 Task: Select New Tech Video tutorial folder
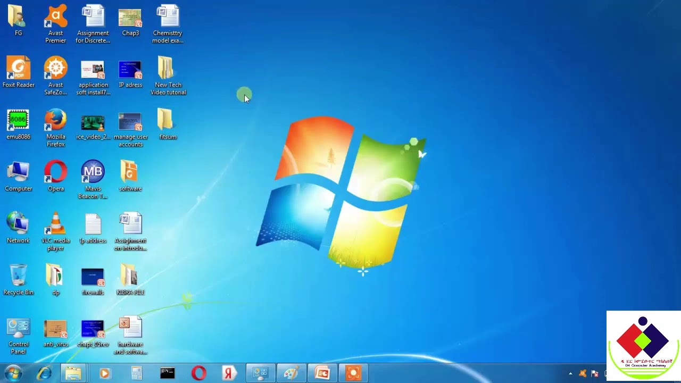(x=168, y=76)
